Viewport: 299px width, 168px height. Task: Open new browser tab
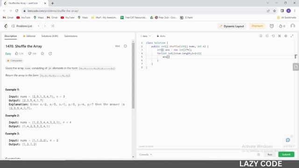[52, 3]
